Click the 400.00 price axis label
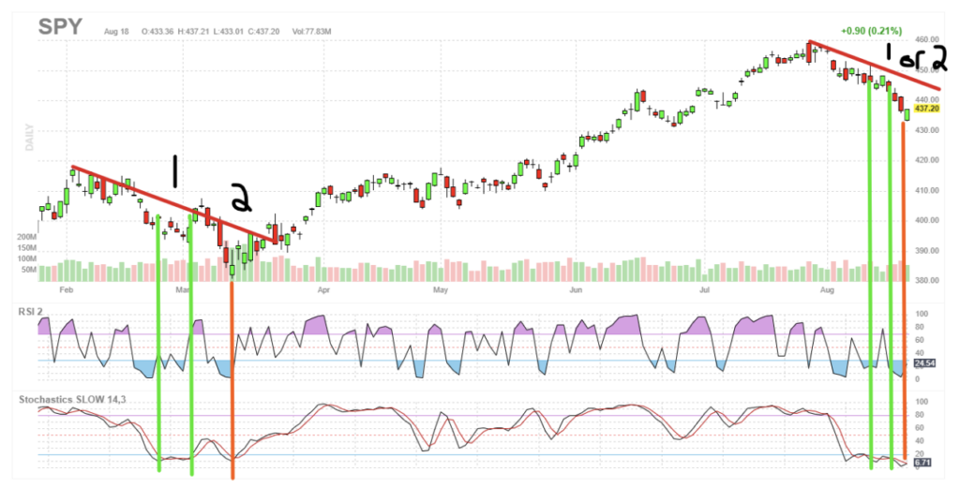 tap(927, 220)
